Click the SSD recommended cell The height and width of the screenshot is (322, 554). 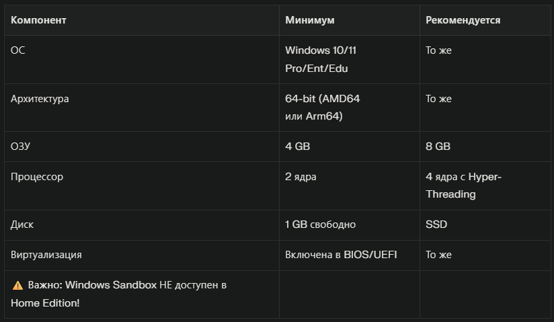click(436, 225)
